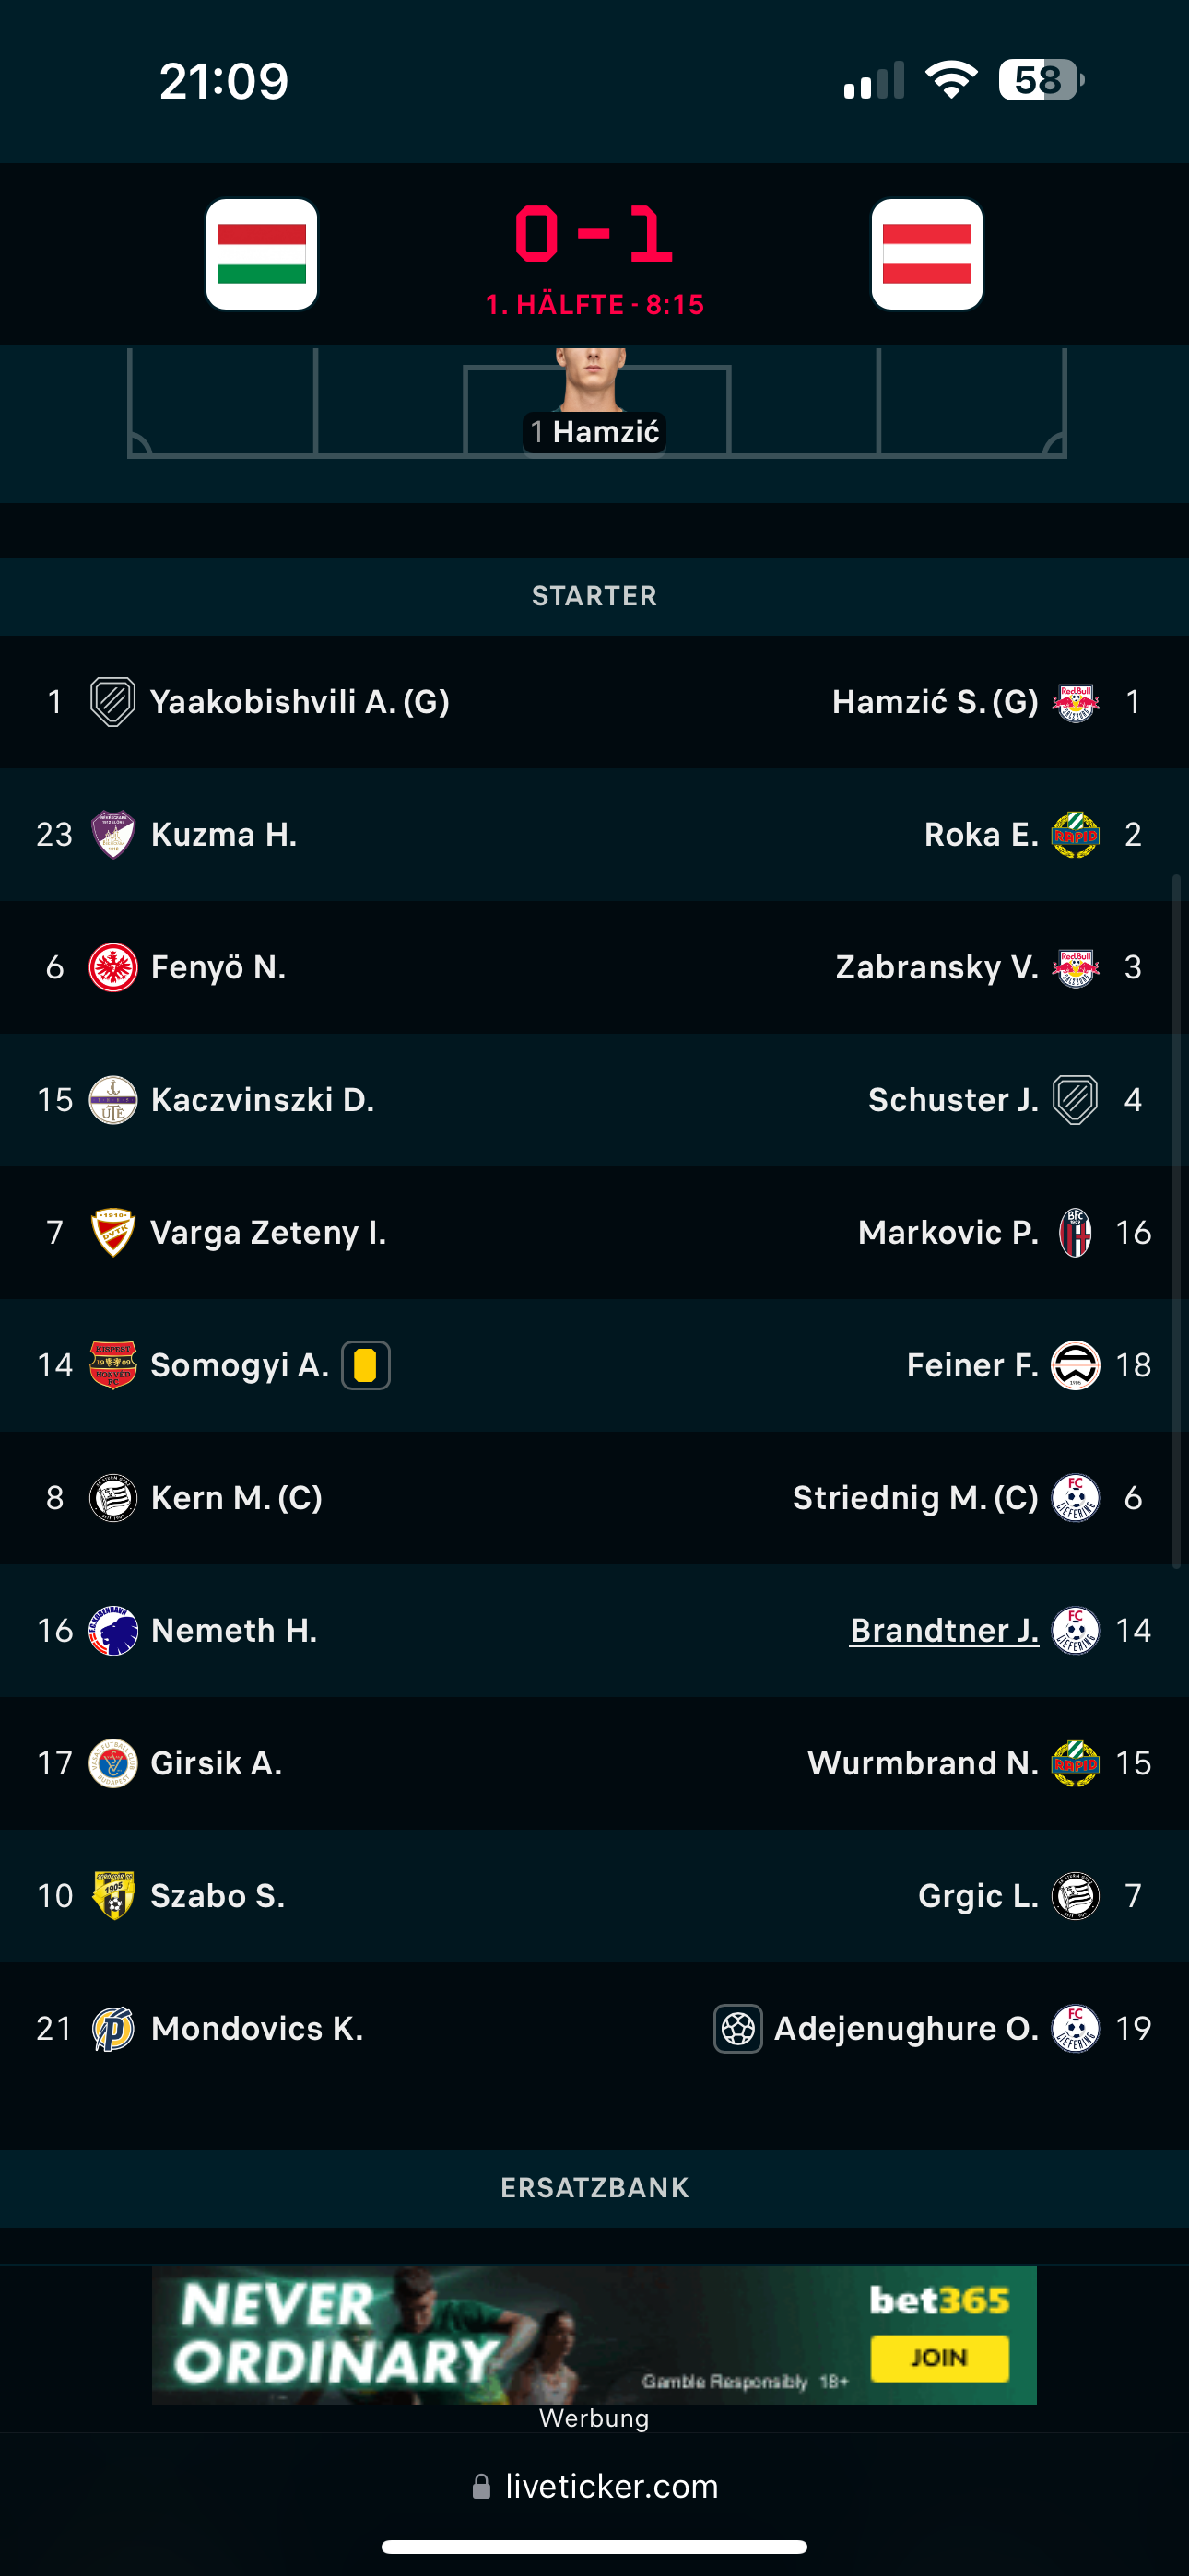This screenshot has width=1189, height=2576.
Task: Tap the Hungary flag team icon
Action: click(261, 254)
